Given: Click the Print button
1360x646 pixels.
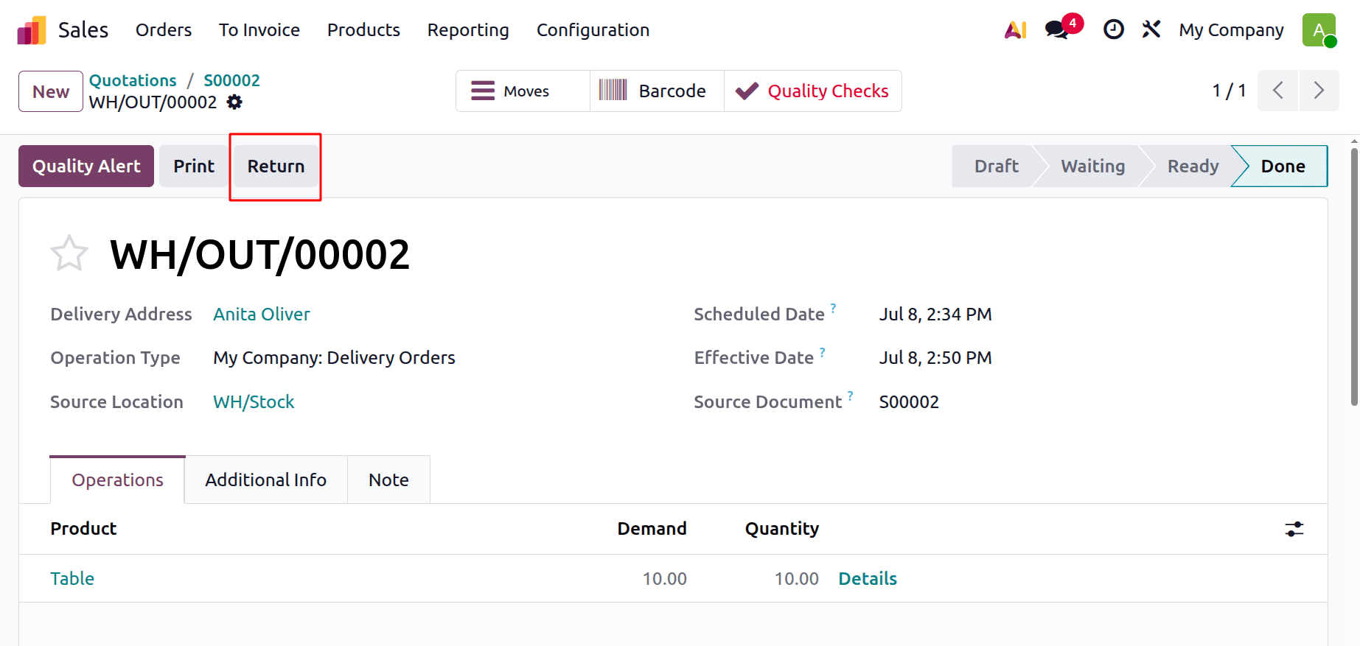Looking at the screenshot, I should pyautogui.click(x=194, y=166).
